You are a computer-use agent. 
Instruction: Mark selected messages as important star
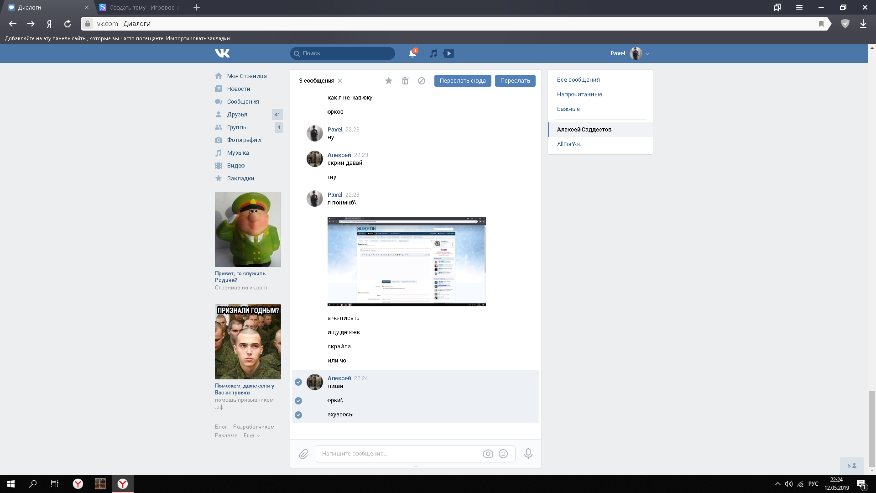click(388, 81)
